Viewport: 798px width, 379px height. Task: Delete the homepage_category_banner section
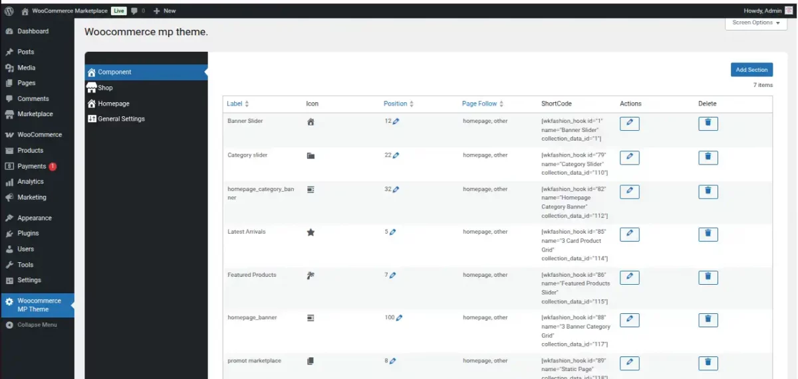coord(708,191)
